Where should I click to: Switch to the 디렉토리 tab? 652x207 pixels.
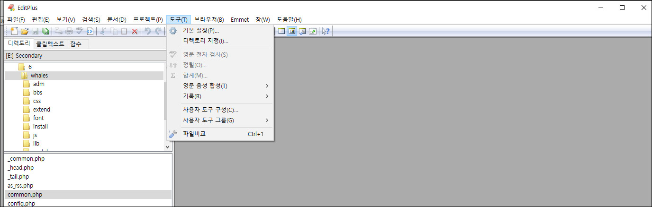point(19,43)
